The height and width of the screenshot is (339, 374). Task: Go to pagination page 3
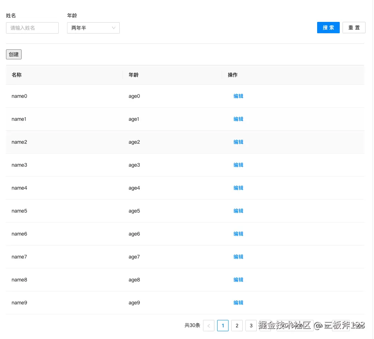coord(251,326)
